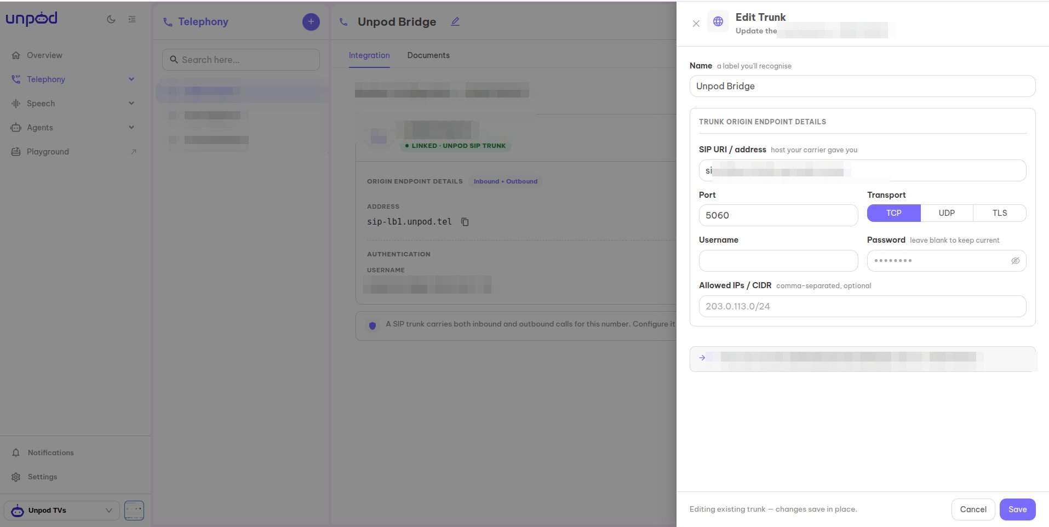Click the Allowed IPs / CIDR field

pyautogui.click(x=863, y=306)
